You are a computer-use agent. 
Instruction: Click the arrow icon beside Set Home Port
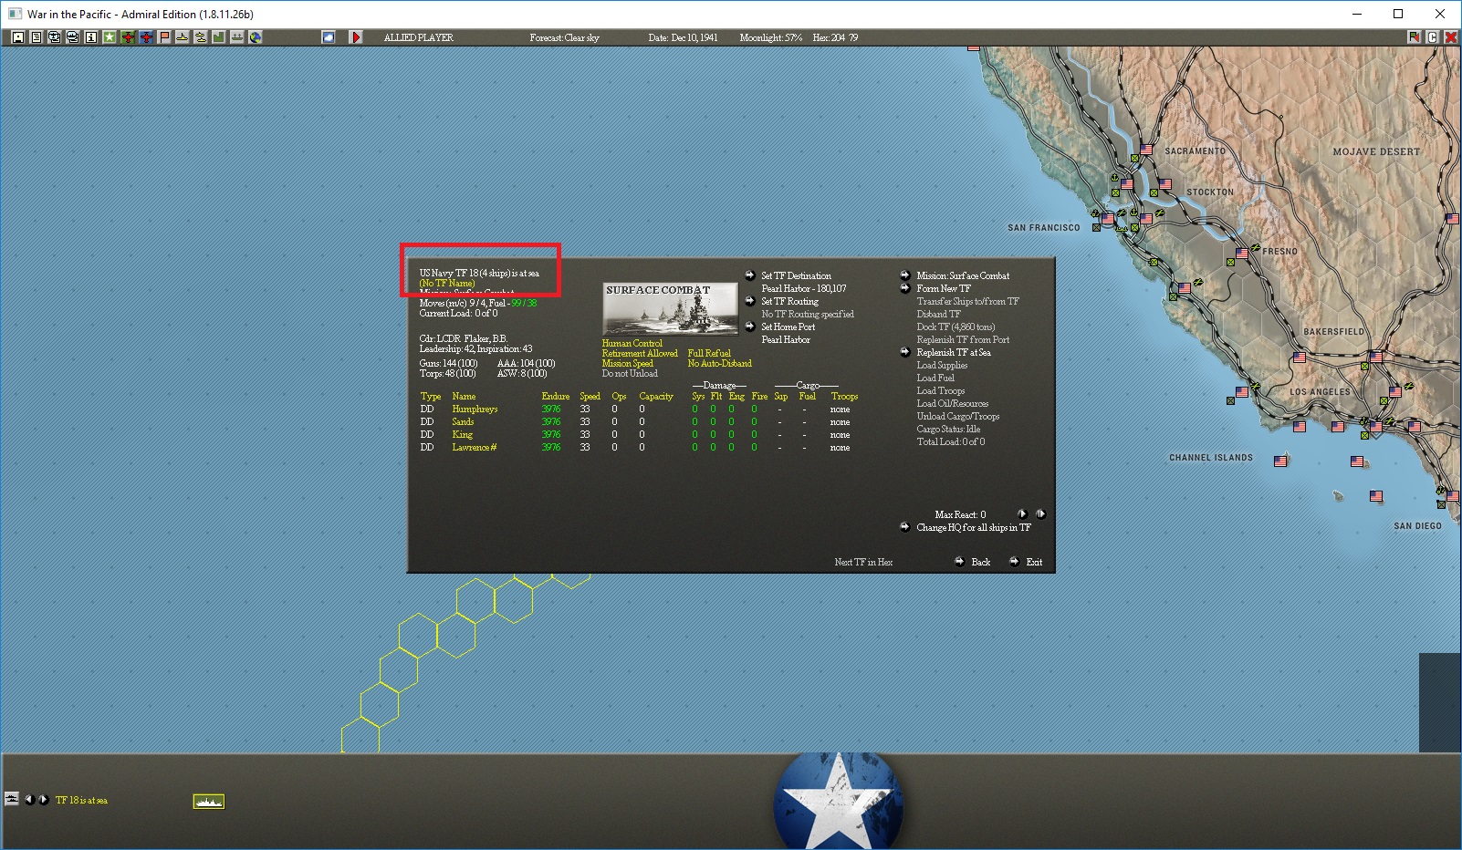coord(749,327)
